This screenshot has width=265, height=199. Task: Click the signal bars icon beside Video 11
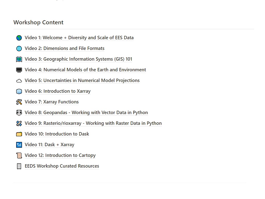click(x=19, y=145)
